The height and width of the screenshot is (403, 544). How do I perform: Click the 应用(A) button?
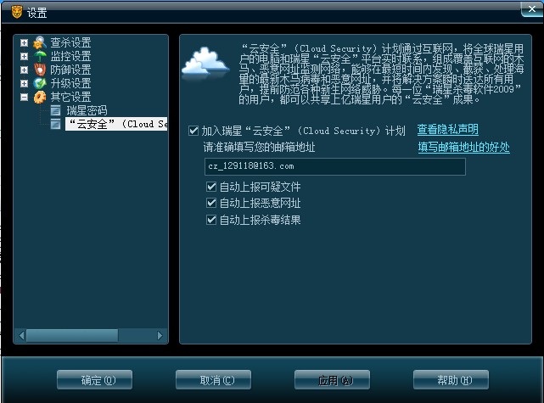tap(332, 380)
